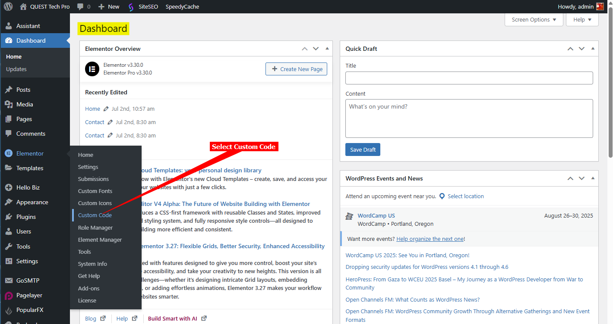Open the comments bubble in admin bar
This screenshot has height=324, width=613.
pos(80,7)
